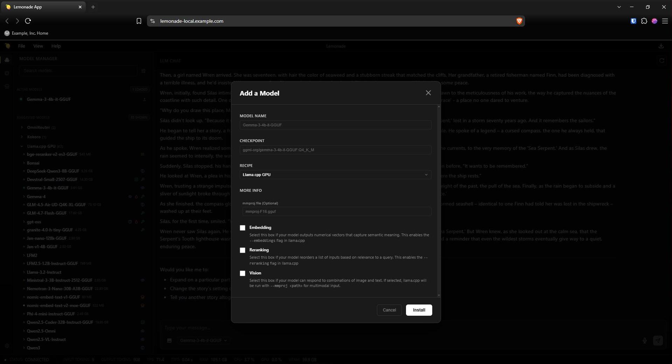Check the Vision option box
The height and width of the screenshot is (364, 672).
coord(243,273)
